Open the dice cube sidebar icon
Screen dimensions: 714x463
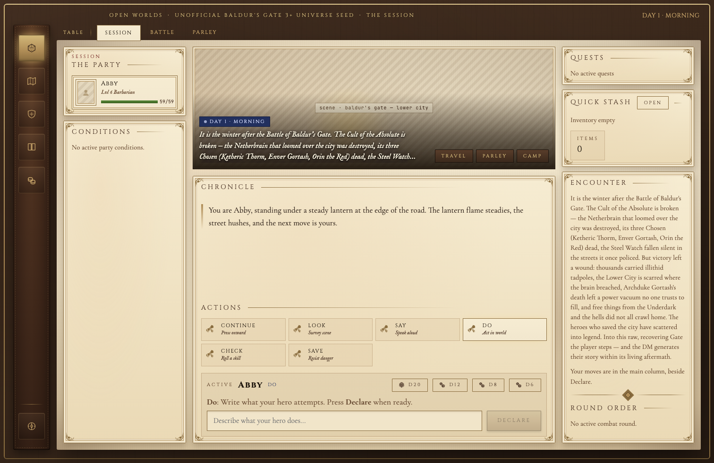click(32, 48)
